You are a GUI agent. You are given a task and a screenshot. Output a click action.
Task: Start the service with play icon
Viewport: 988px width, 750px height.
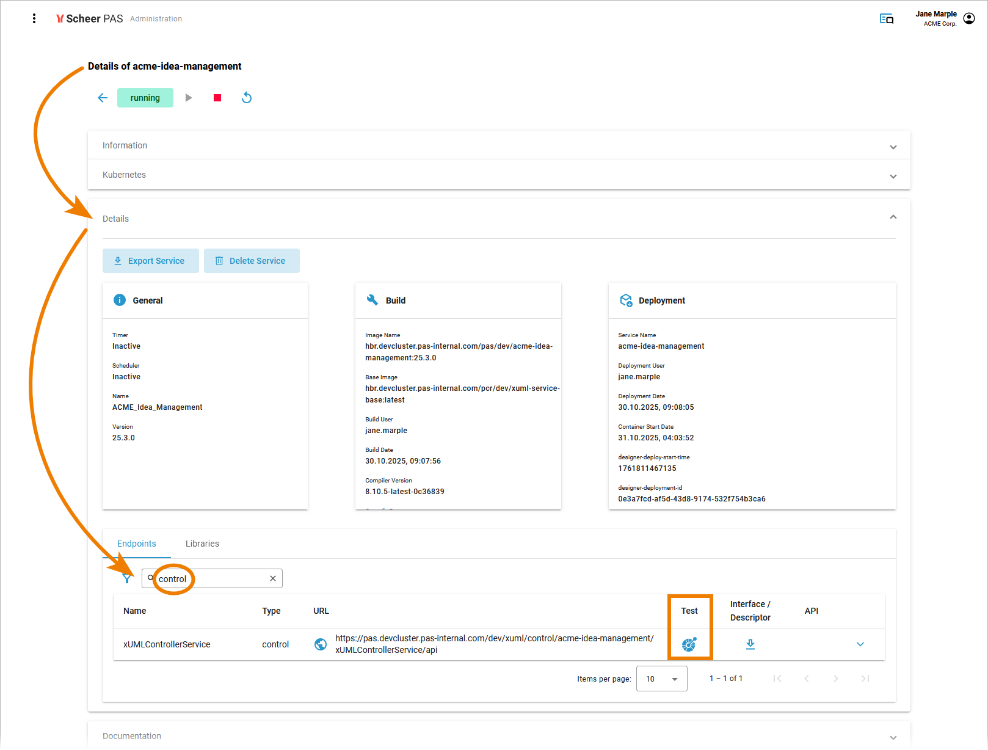[189, 98]
